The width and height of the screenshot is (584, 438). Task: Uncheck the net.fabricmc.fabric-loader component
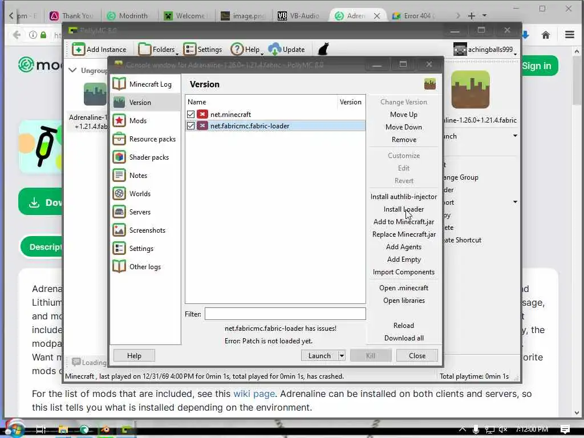tap(190, 126)
